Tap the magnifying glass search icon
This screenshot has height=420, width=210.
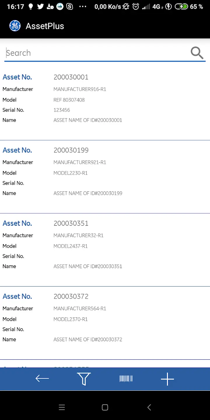[x=197, y=53]
